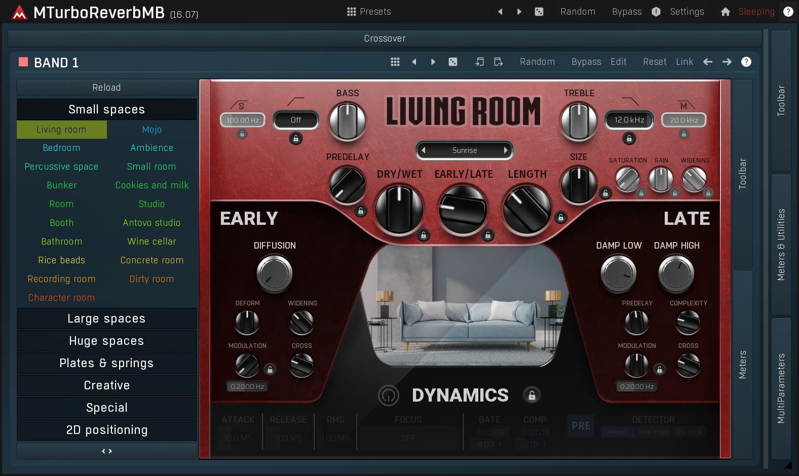Toggle top Bypass button

tap(626, 12)
